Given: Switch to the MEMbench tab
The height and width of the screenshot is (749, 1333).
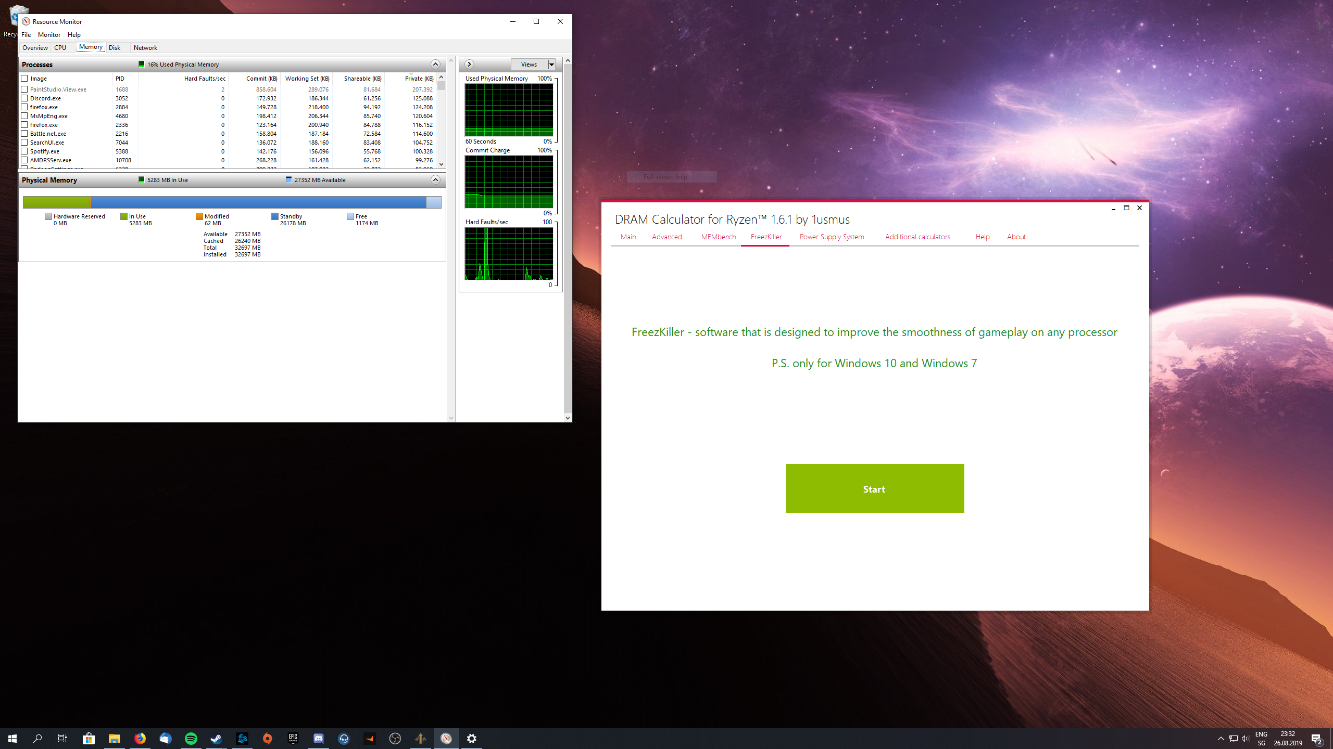Looking at the screenshot, I should coord(718,237).
